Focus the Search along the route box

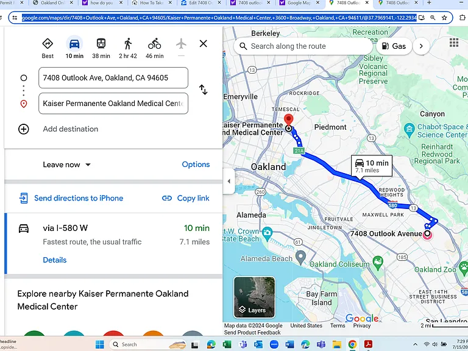303,46
